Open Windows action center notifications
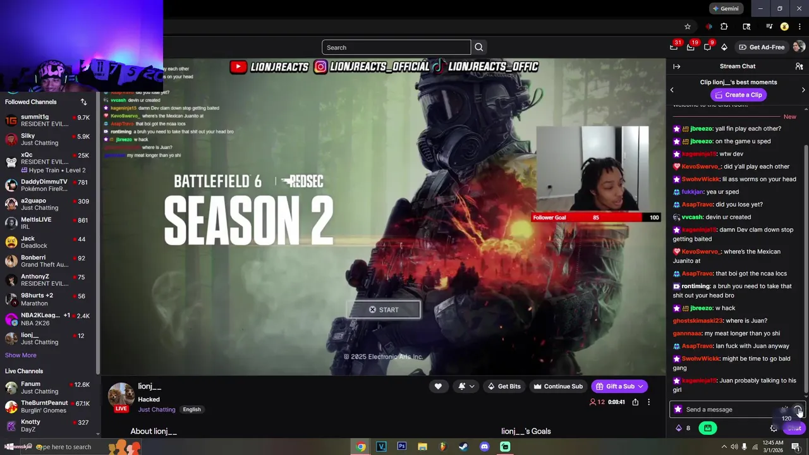 [796, 447]
